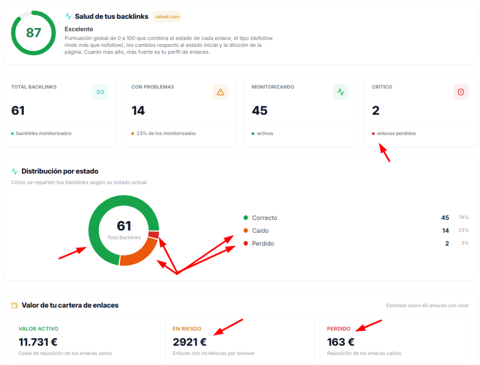Click the '23% de los monitorizados' text

point(166,133)
